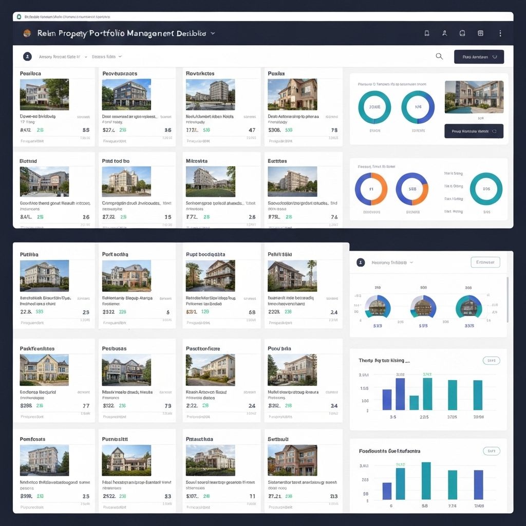
Task: Click the teal donut chart labeled 30ME
Action: (374, 107)
